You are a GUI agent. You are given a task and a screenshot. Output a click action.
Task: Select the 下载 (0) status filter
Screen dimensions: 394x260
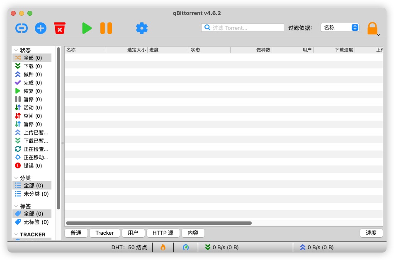point(32,66)
